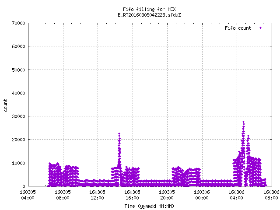The image size is (280, 210).
Task: Click the x-axis tick '160305 04:00'
Action: click(28, 195)
